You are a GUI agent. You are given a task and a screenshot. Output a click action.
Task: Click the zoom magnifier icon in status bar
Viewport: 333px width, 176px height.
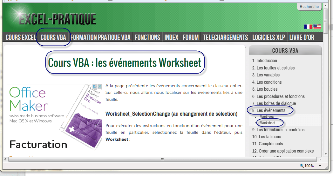[302, 166]
